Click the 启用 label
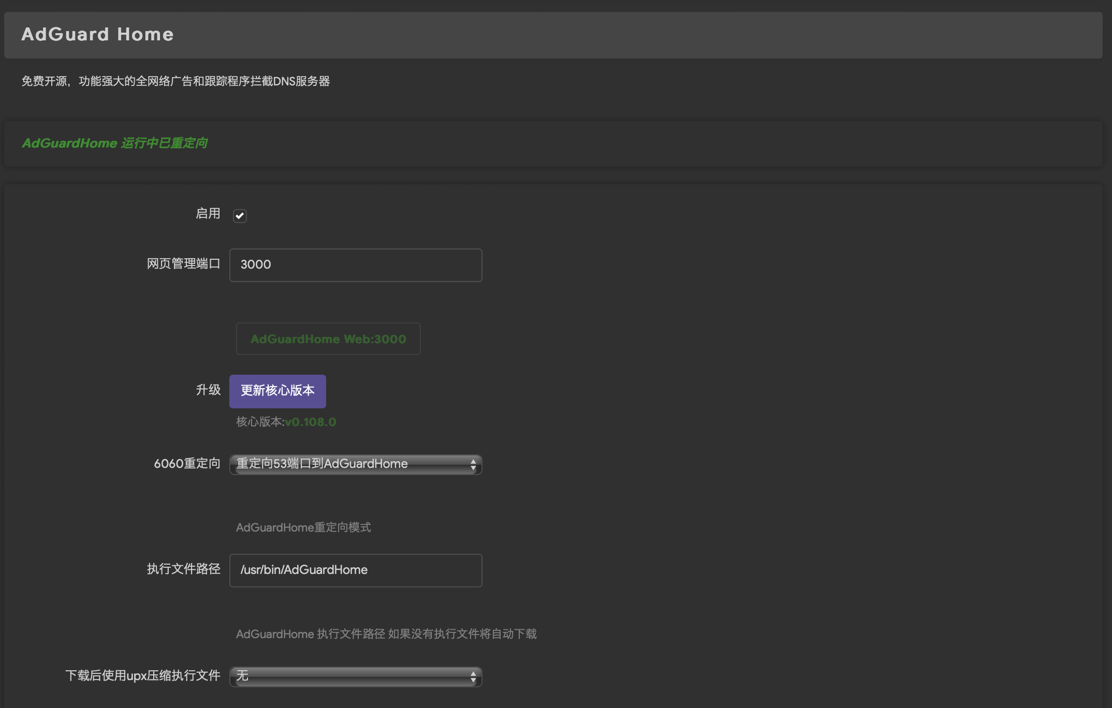Image resolution: width=1112 pixels, height=708 pixels. tap(208, 213)
